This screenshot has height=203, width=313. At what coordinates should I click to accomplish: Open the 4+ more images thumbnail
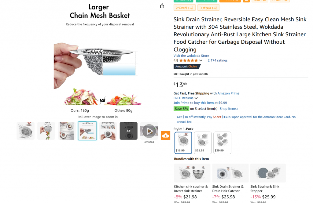[x=128, y=131]
